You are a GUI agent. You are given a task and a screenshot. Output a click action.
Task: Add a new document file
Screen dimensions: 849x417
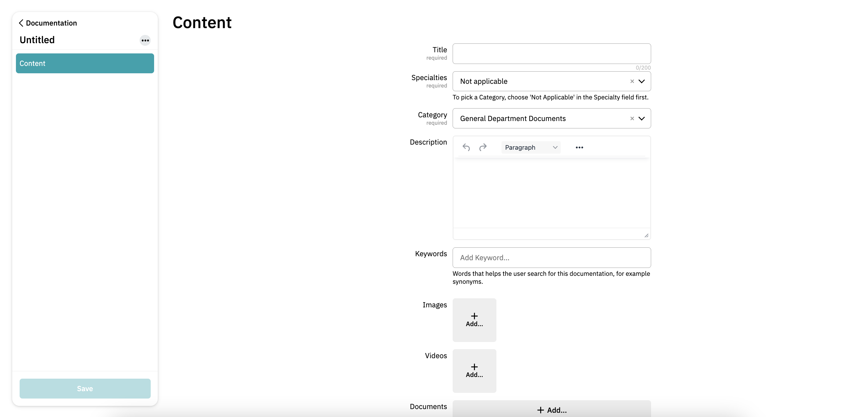tap(551, 410)
